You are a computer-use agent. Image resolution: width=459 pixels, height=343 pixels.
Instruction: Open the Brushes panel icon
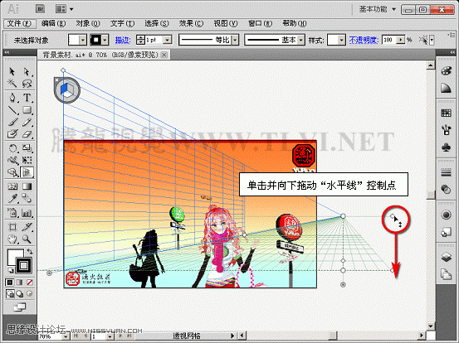[446, 129]
